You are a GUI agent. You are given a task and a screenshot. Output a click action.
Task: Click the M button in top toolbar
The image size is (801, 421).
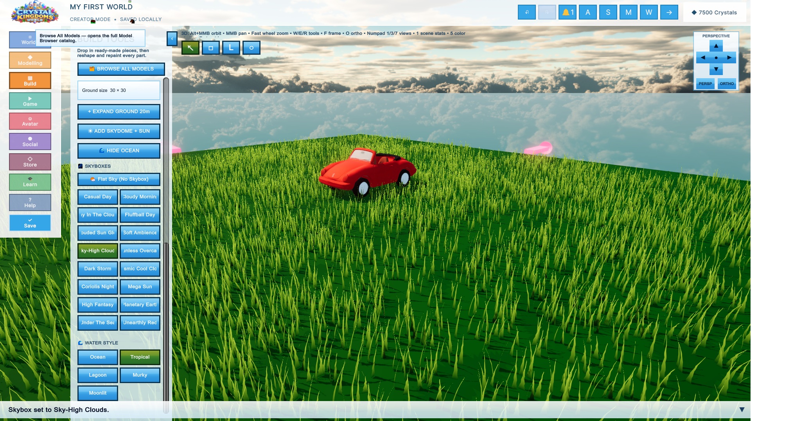click(629, 12)
